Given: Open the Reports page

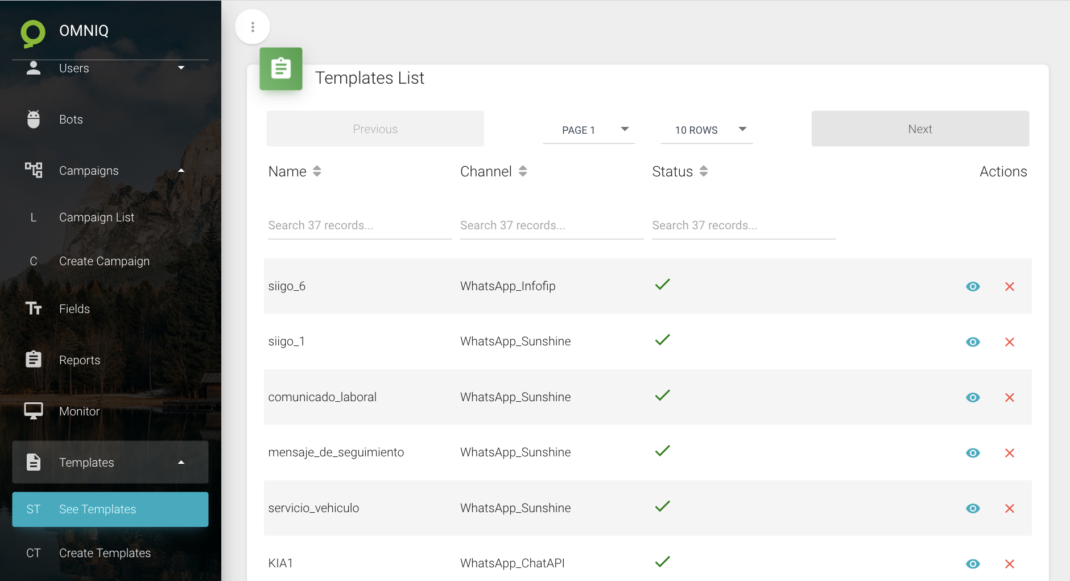Looking at the screenshot, I should 80,360.
